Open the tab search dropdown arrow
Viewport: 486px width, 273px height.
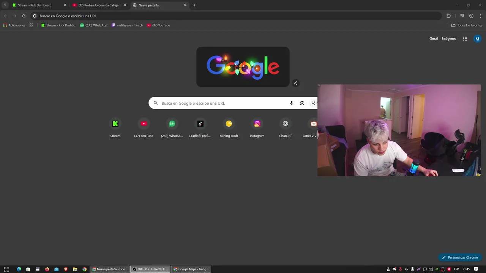pos(5,5)
